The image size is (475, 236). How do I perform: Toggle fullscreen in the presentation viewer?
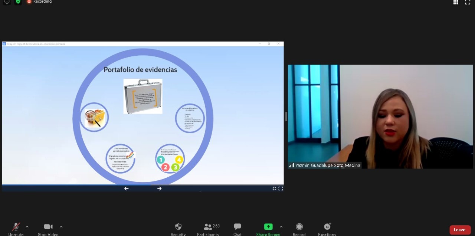(281, 189)
